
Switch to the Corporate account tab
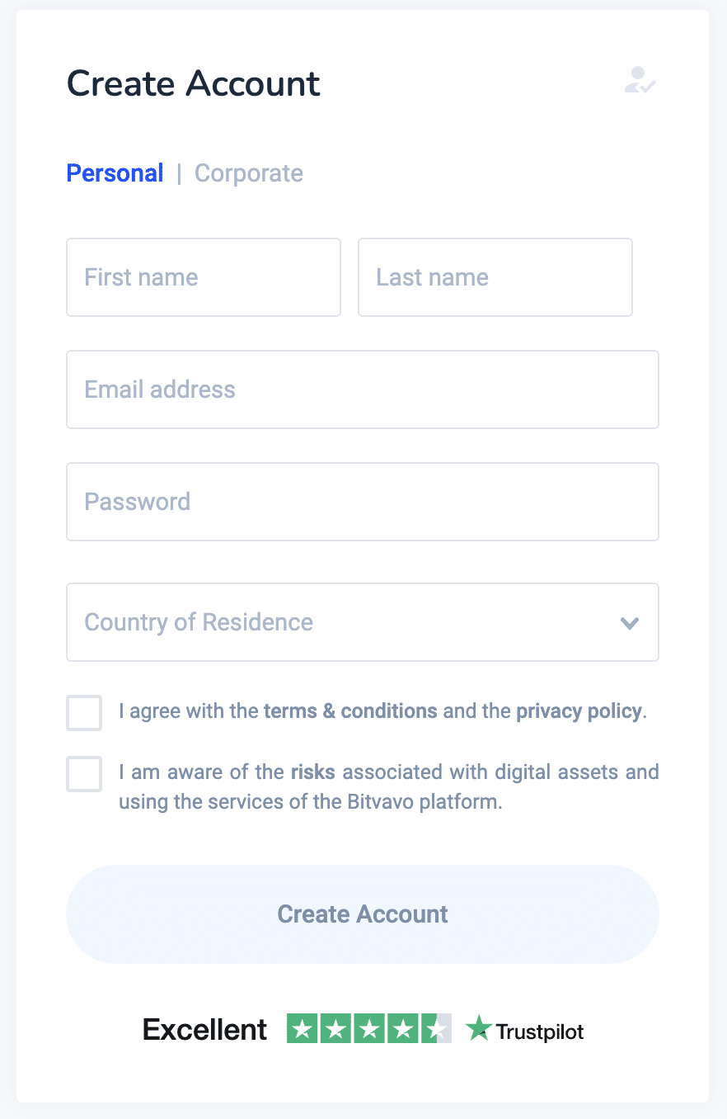pyautogui.click(x=249, y=173)
